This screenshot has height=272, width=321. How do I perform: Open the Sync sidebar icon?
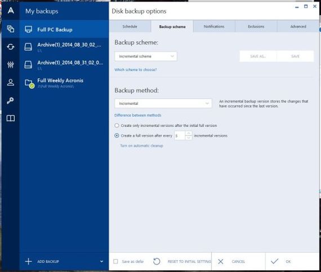click(11, 47)
